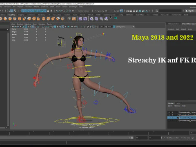This screenshot has height=147, width=196.
Task: Open the No Anim Layer dropdown
Action: click(x=189, y=138)
